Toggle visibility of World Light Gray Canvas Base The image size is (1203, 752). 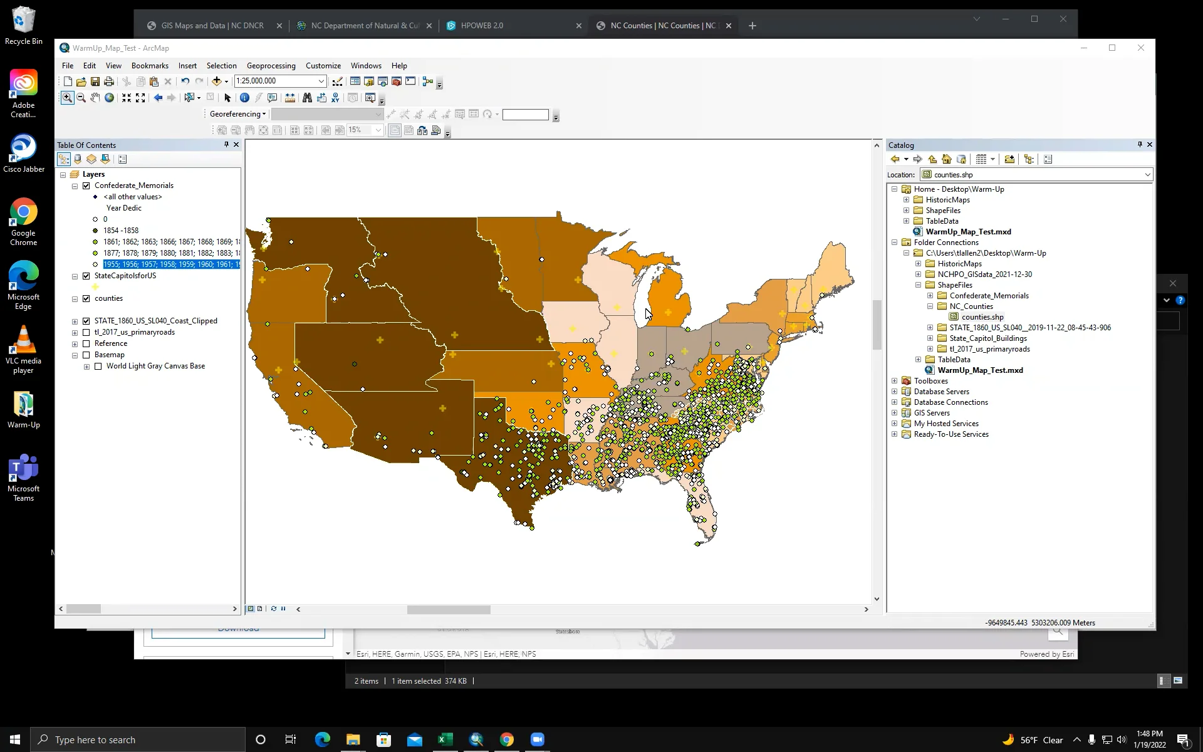tap(98, 366)
